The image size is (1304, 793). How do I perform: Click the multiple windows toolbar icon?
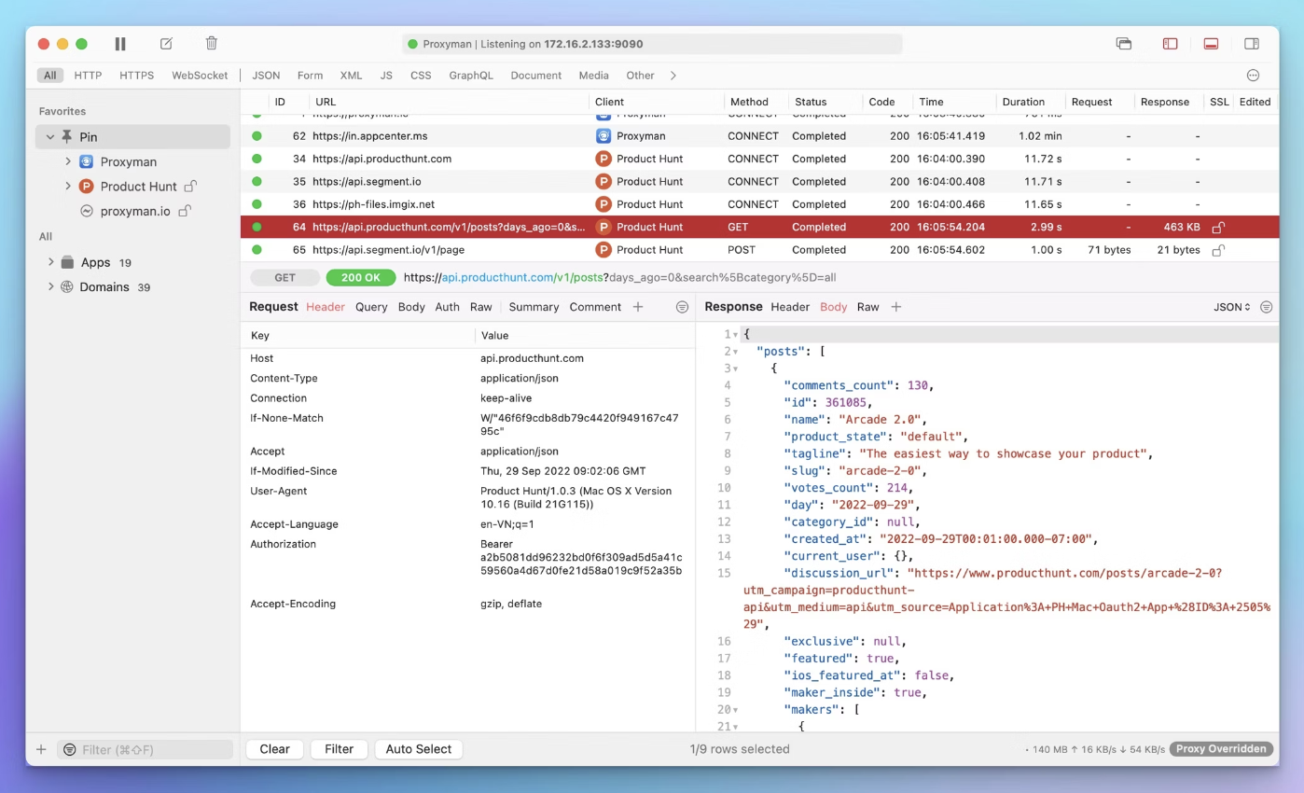tap(1124, 43)
